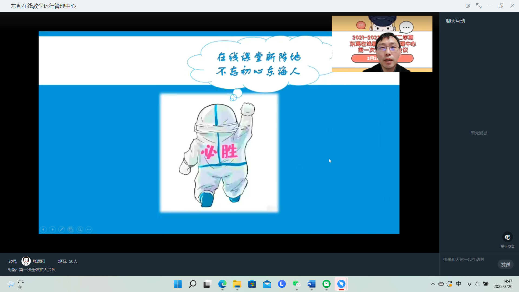Open more options (three dots) on slide toolbar
519x292 pixels.
pyautogui.click(x=89, y=230)
